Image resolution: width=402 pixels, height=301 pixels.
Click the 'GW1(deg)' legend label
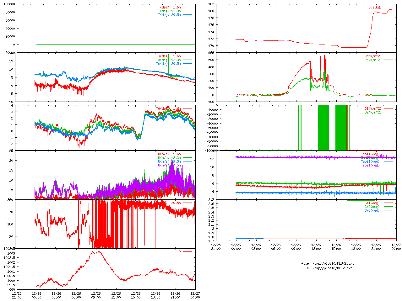372,203
